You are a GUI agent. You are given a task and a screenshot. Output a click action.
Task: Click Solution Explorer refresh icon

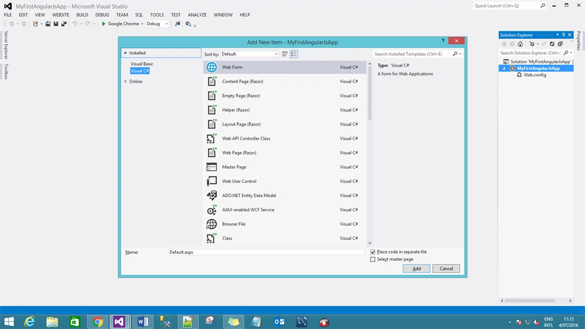pyautogui.click(x=552, y=44)
